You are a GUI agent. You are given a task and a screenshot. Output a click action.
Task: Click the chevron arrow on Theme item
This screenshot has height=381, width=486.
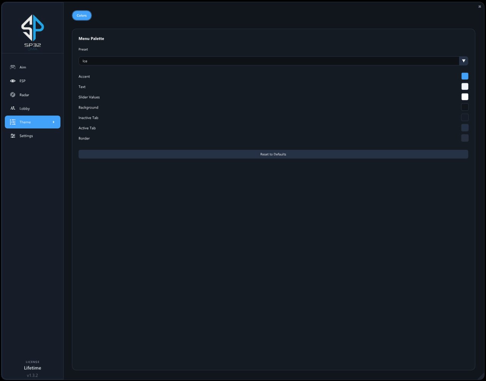pyautogui.click(x=54, y=122)
